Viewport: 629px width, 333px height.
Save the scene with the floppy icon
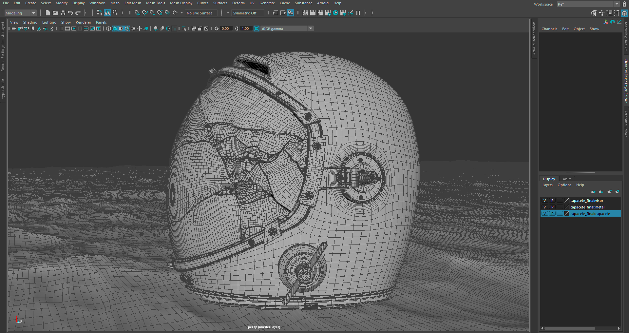click(63, 13)
